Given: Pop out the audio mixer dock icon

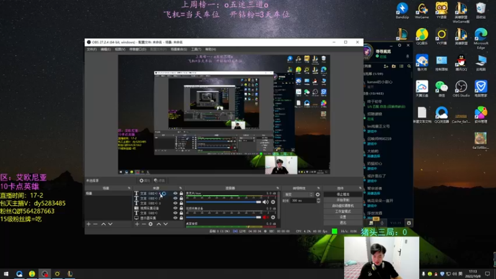Looking at the screenshot, I should [x=278, y=188].
